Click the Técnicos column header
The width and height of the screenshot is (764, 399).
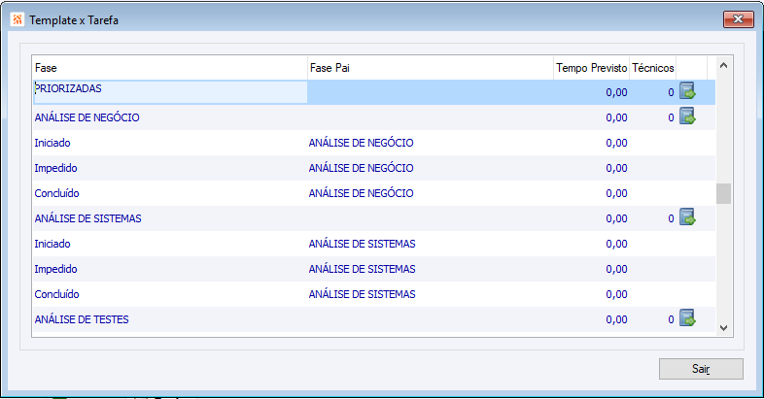click(x=653, y=68)
